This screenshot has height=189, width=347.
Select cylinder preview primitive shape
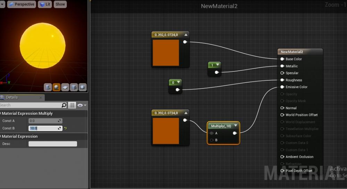(48, 87)
